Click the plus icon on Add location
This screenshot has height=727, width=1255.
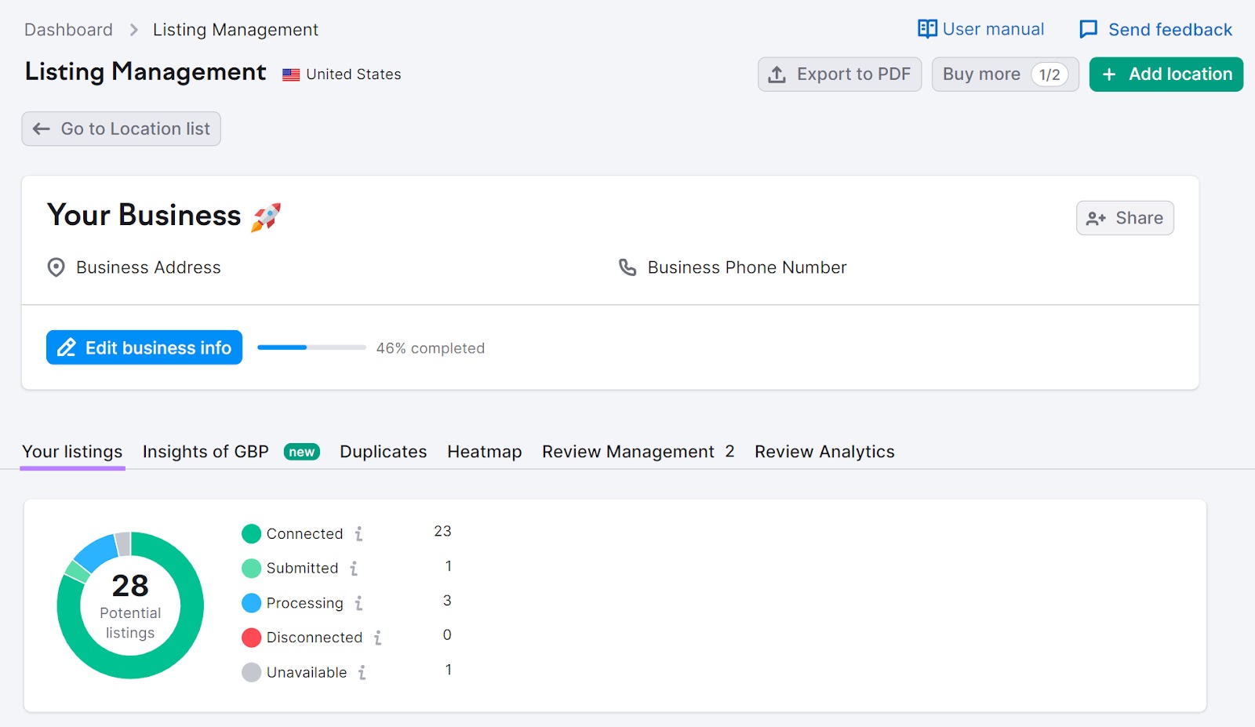[x=1108, y=75]
